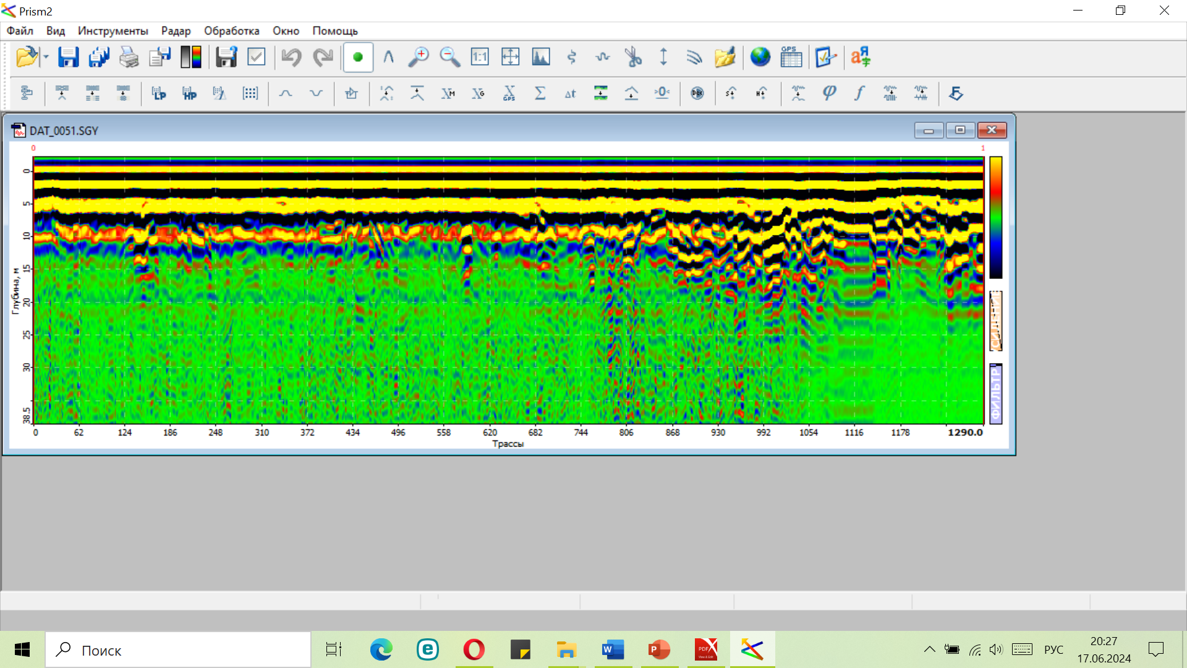Click the color scale bar beside radargram
The width and height of the screenshot is (1187, 668).
(x=995, y=217)
